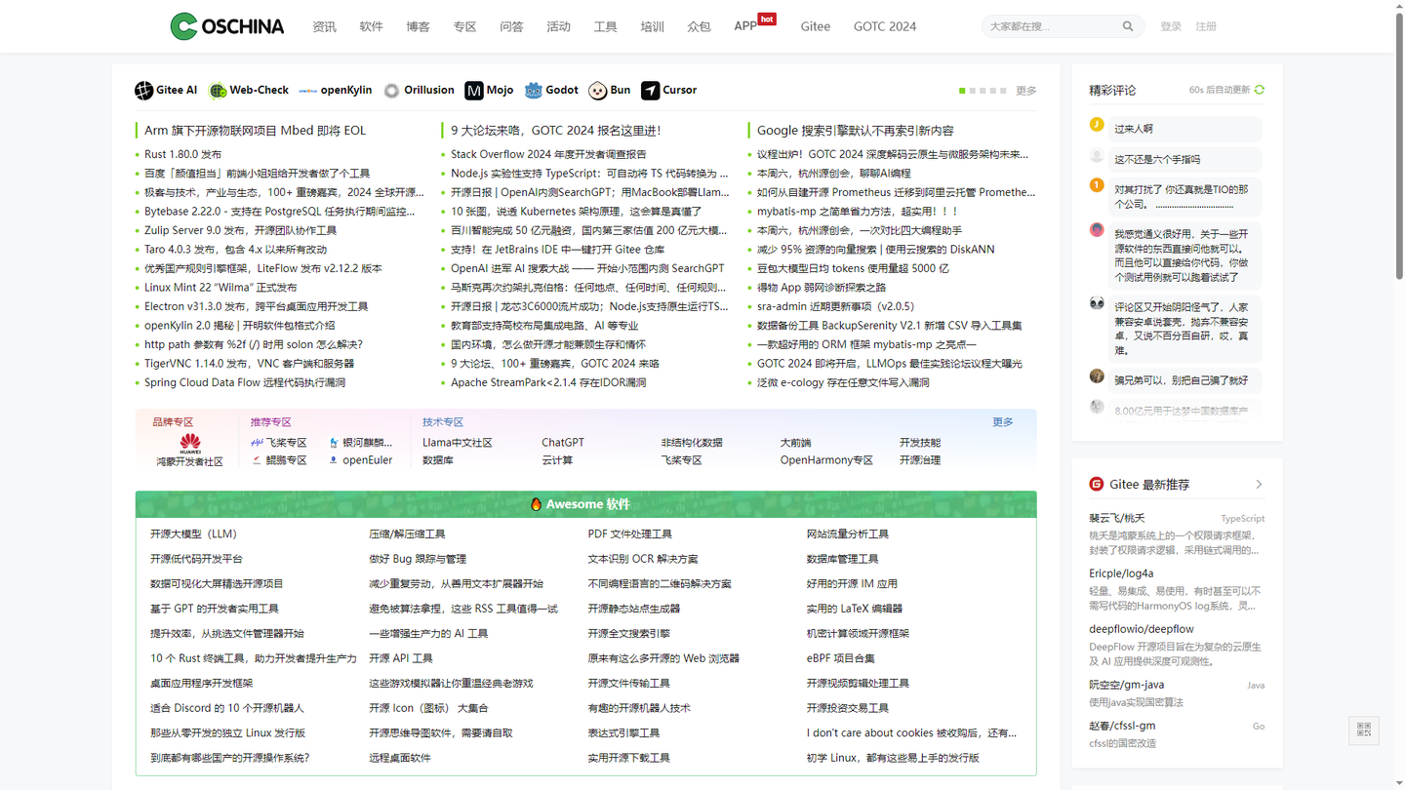
Task: Open 鲲鹏专区 recommended zone
Action: click(x=279, y=460)
